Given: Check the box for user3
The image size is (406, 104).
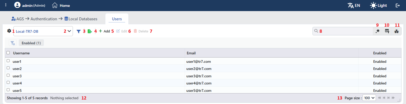Looking at the screenshot, I should [8, 75].
